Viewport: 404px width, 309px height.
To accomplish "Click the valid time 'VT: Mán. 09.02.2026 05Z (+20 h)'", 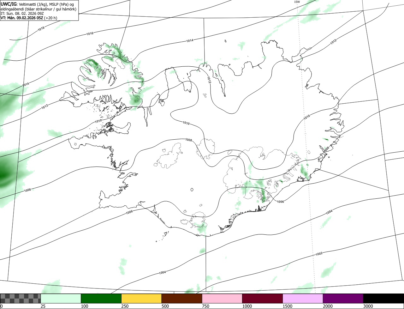I will point(29,18).
